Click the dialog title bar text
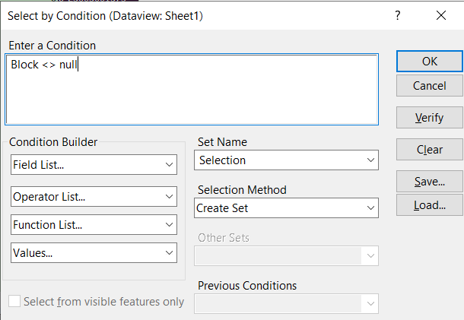Image resolution: width=464 pixels, height=320 pixels. pyautogui.click(x=105, y=15)
